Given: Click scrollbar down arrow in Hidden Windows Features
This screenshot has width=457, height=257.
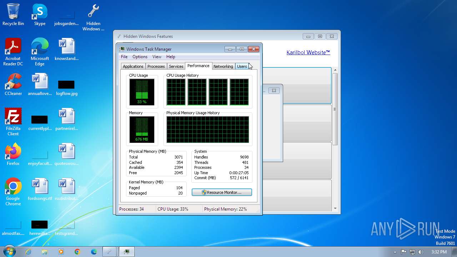Looking at the screenshot, I should 335,208.
